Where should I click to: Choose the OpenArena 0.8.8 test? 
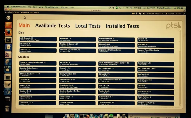pos(77,86)
